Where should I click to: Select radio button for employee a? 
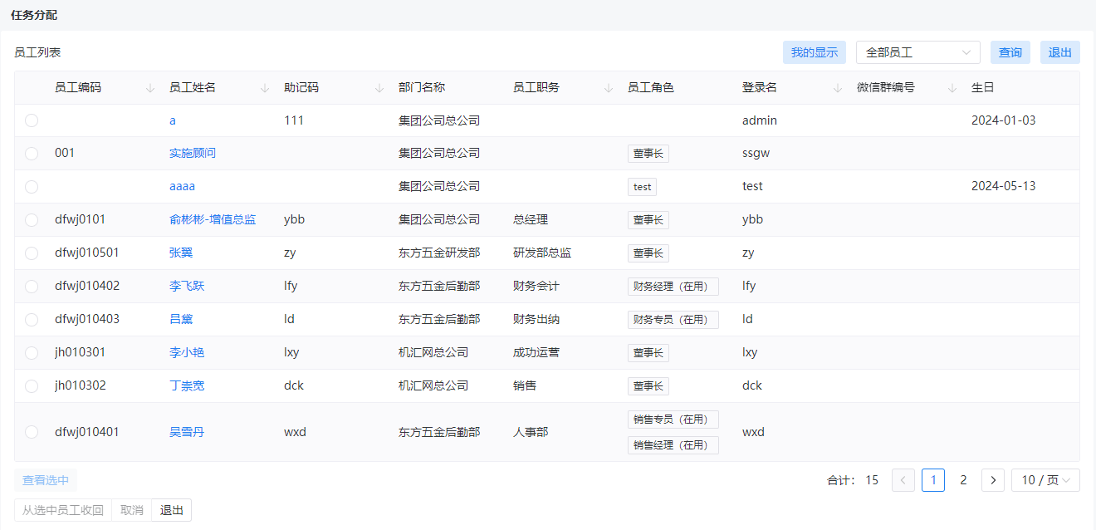(x=32, y=120)
